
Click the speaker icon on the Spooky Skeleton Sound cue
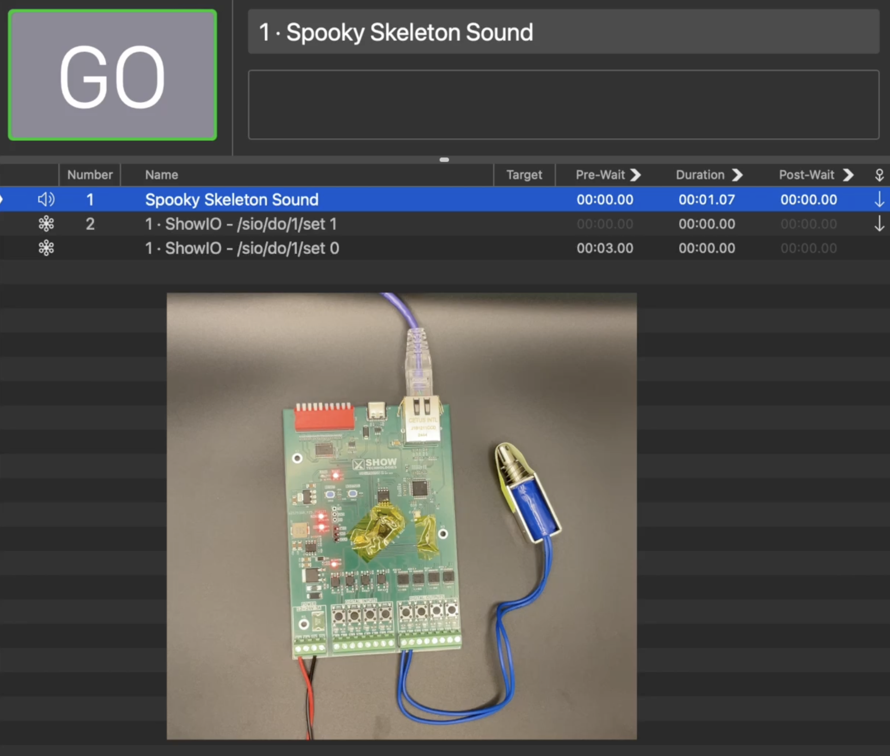(x=46, y=199)
